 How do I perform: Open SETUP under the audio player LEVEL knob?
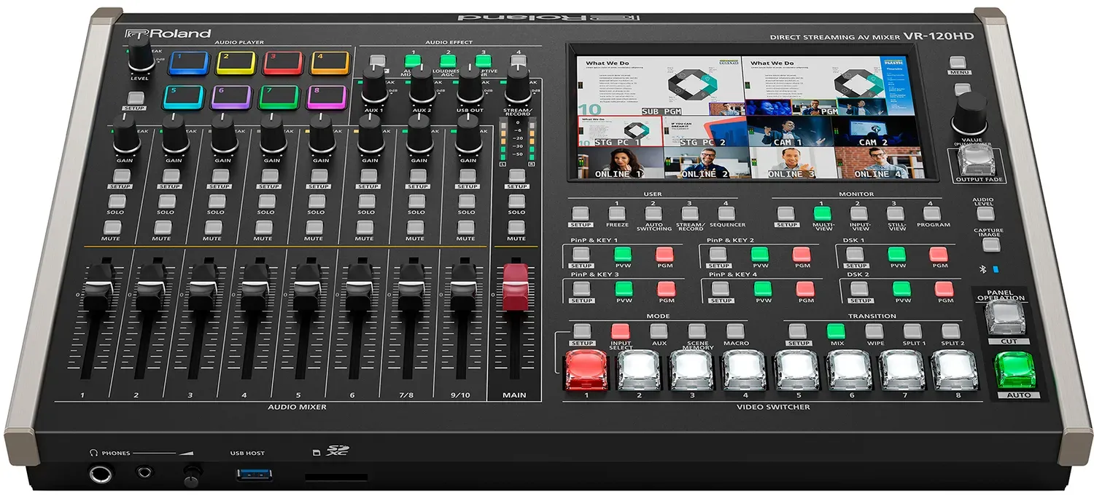(x=134, y=98)
